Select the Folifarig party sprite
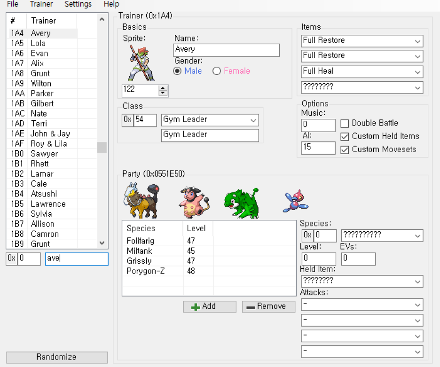This screenshot has height=367, width=440. coord(141,200)
